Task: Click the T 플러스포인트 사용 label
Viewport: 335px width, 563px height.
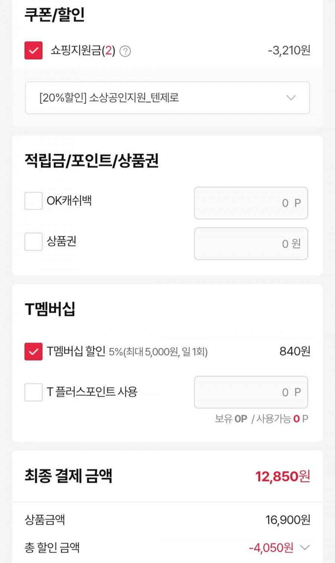Action: [92, 392]
